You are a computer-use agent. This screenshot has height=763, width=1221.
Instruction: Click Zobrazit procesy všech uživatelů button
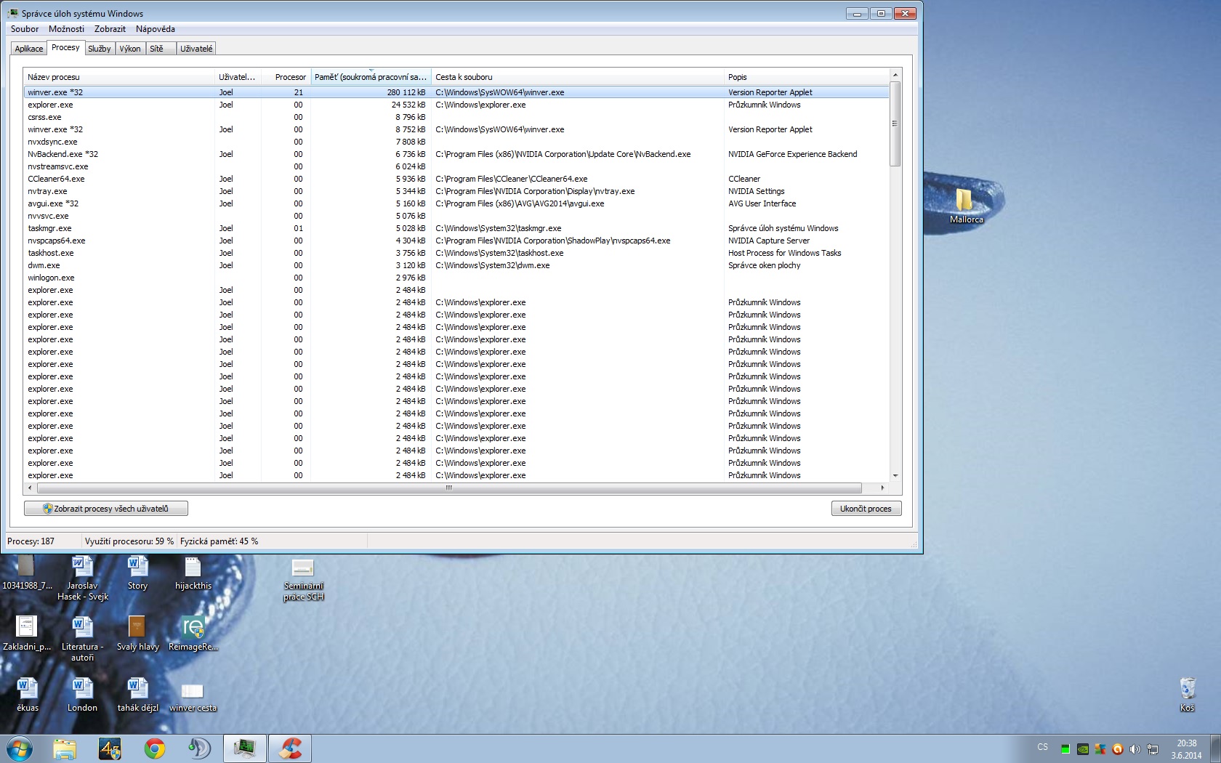[x=106, y=509]
